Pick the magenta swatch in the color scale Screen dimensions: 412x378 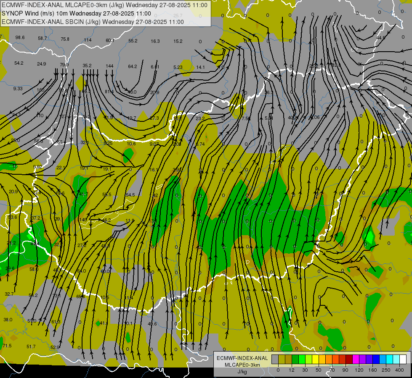tap(356, 359)
